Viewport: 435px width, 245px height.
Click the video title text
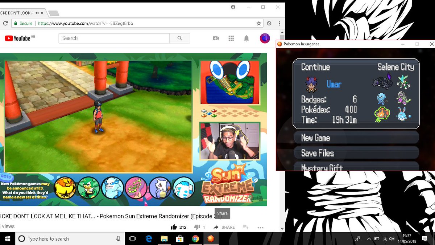(111, 216)
